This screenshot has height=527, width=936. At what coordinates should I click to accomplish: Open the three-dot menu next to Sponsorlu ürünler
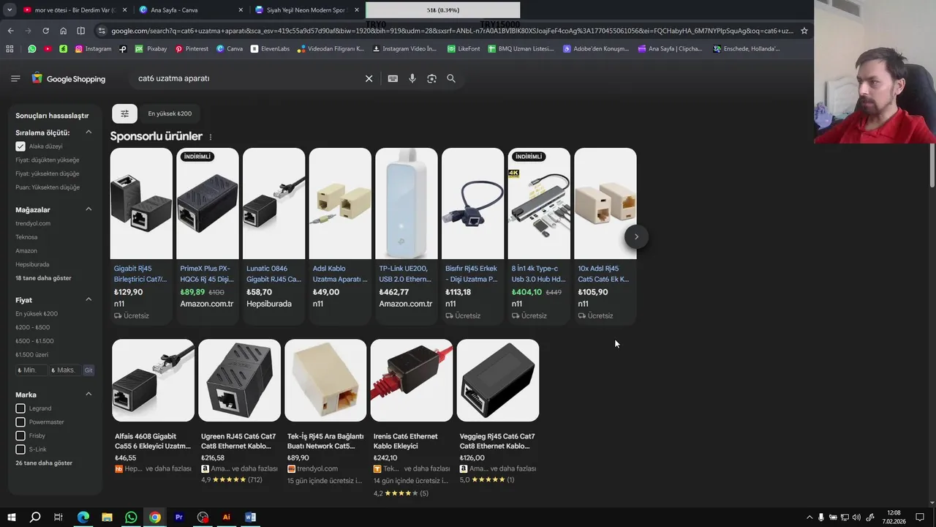pos(211,137)
